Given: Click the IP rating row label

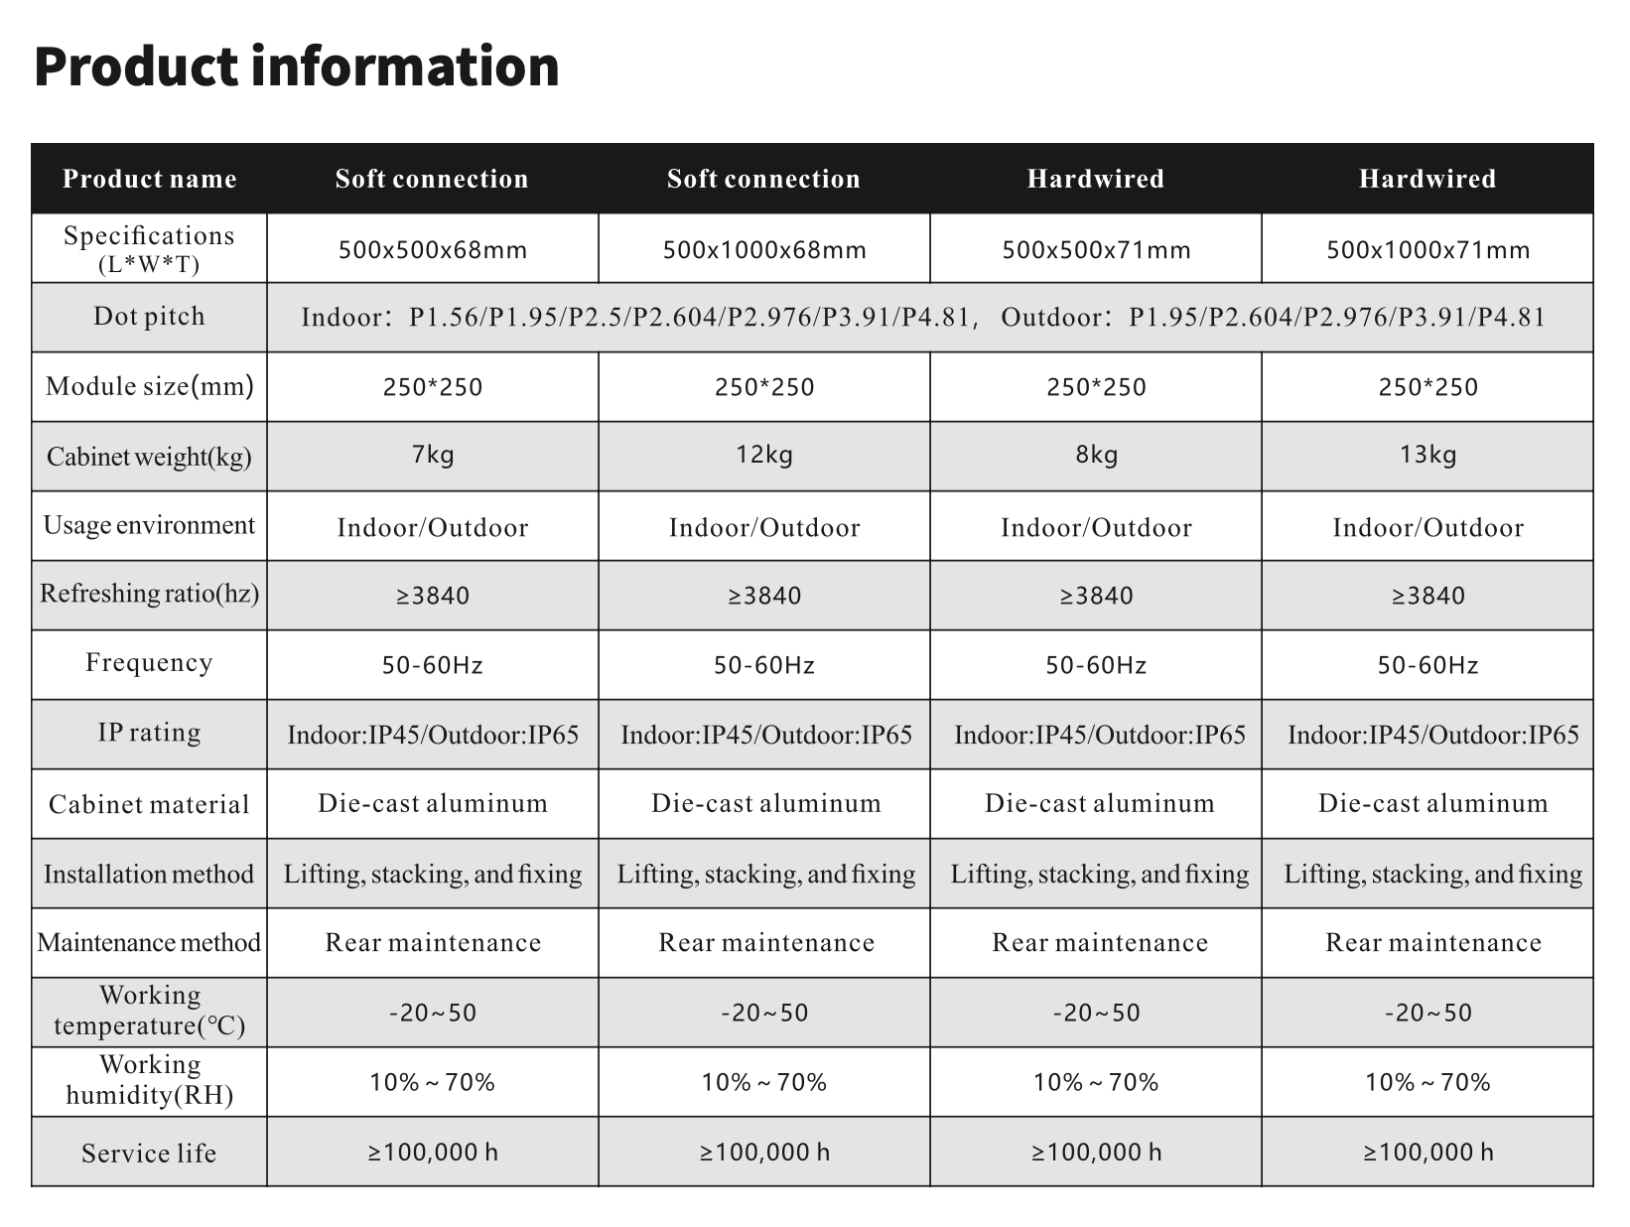Looking at the screenshot, I should point(150,733).
